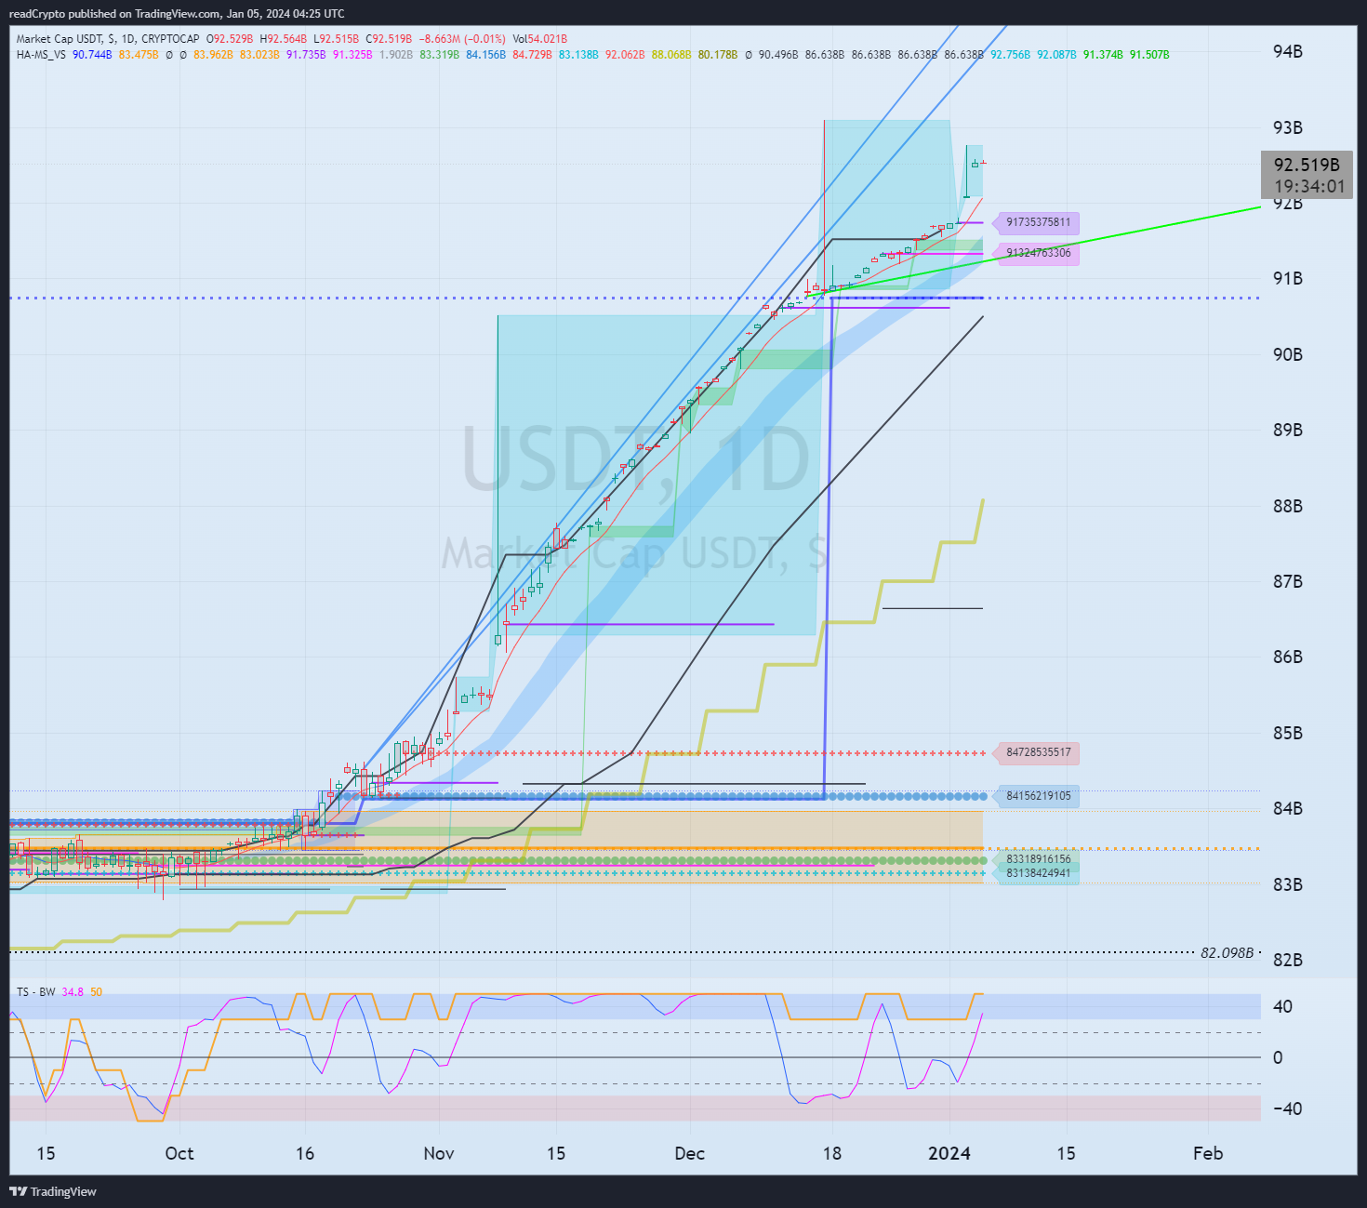Viewport: 1367px width, 1208px height.
Task: Click the cyan 83138424941 price label
Action: (1038, 873)
